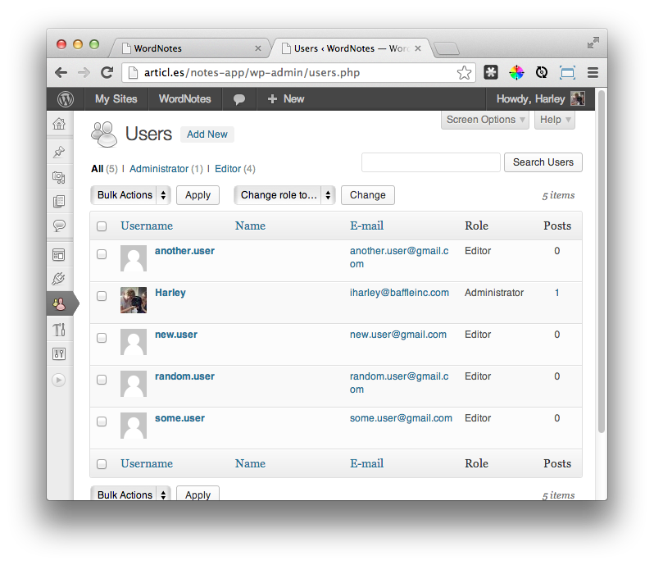Open the Settings sliders icon in sidebar
The image size is (654, 565).
point(59,354)
